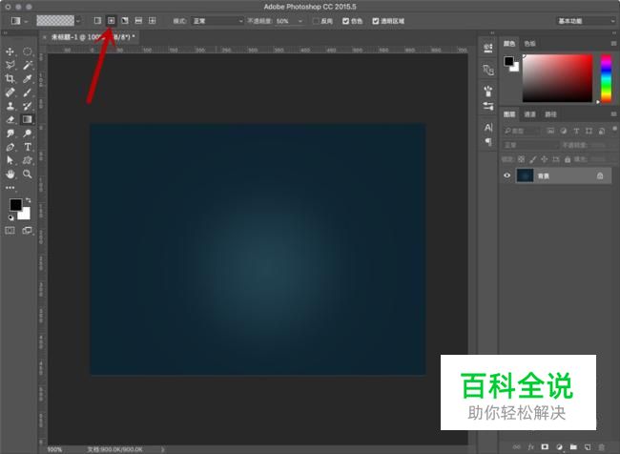The height and width of the screenshot is (454, 620).
Task: Open the blend Mode dropdown in options bar
Action: click(217, 21)
